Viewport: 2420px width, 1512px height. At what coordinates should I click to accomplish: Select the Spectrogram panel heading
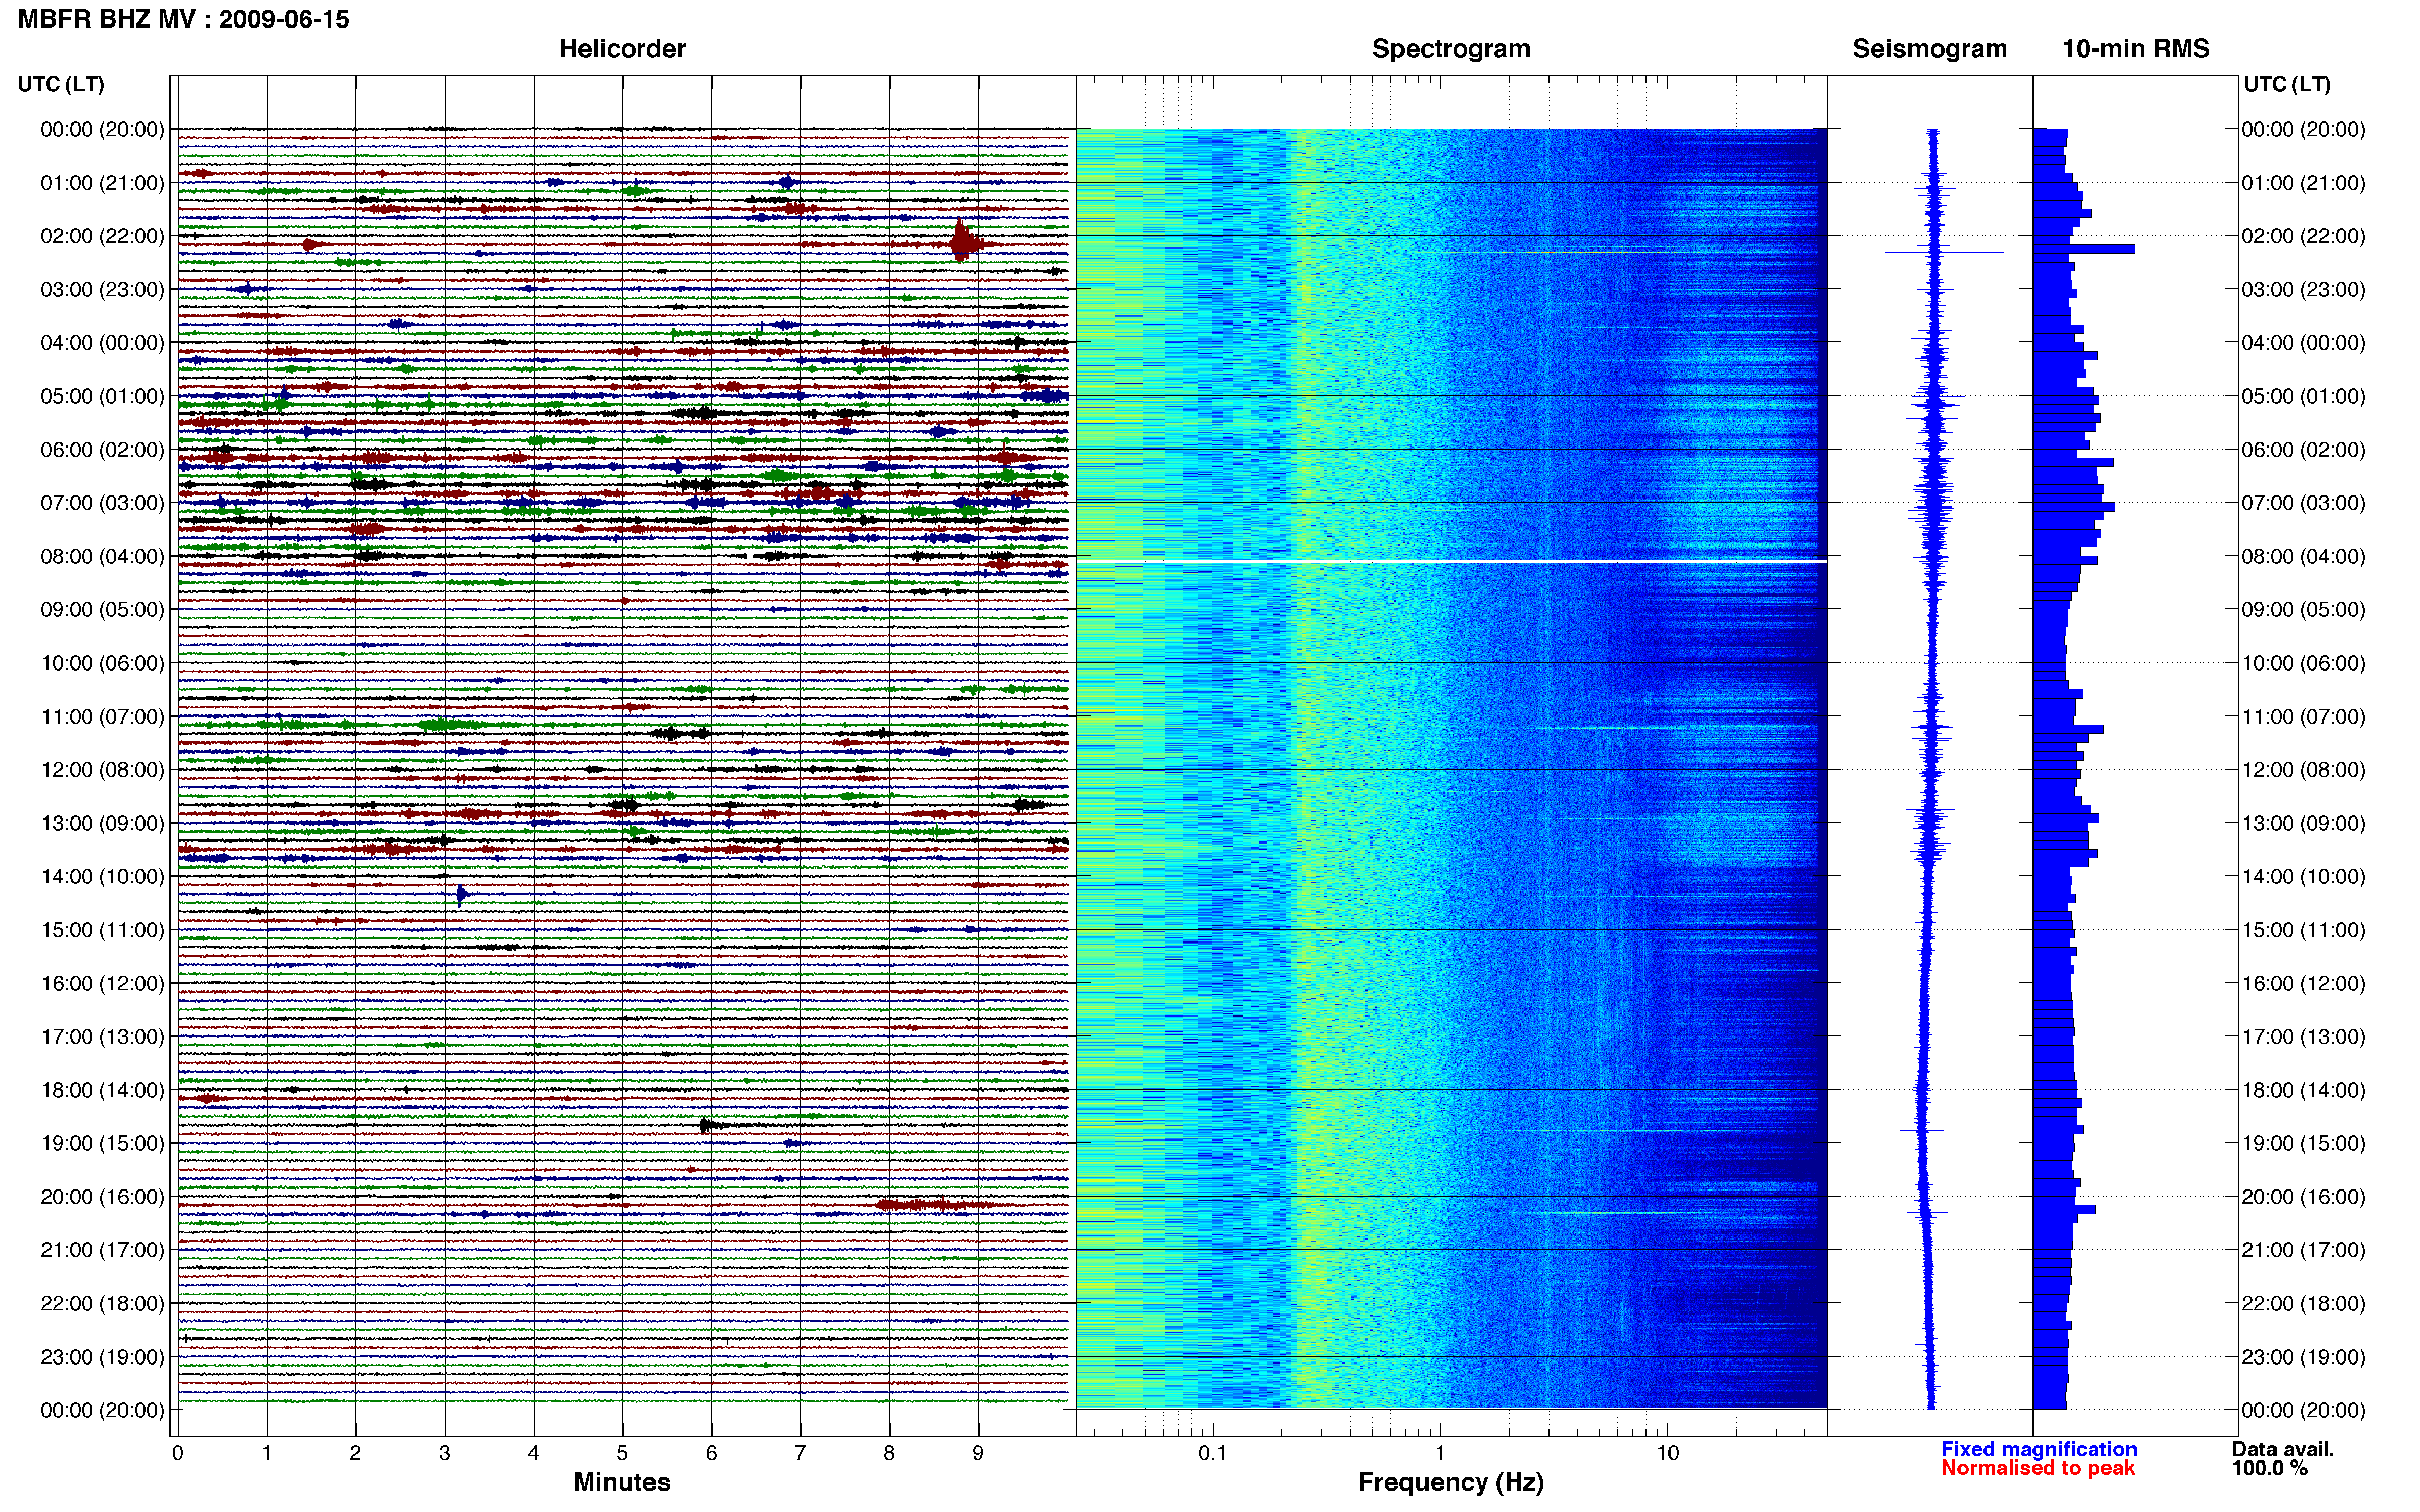coord(1450,49)
